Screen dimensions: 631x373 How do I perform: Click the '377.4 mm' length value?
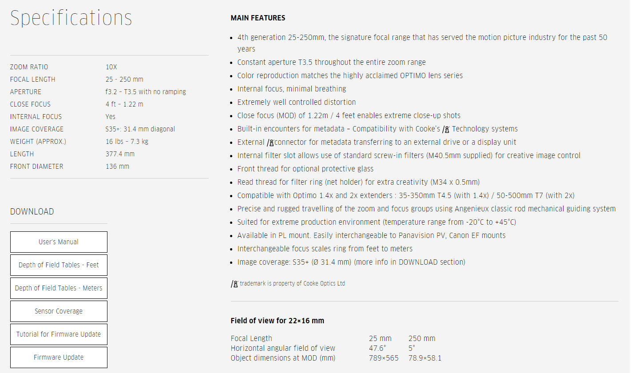(x=120, y=154)
